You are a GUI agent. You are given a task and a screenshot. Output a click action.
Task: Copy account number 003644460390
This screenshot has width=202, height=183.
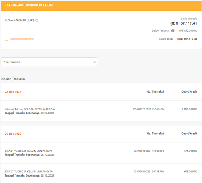36,20
